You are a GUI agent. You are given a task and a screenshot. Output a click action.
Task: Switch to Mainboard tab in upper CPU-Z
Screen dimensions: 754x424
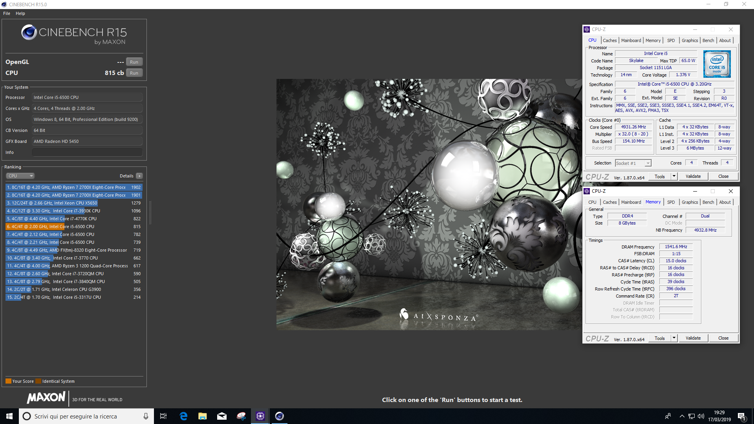click(x=631, y=40)
